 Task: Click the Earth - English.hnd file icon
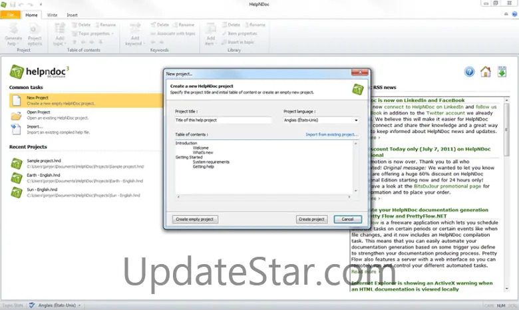[16, 178]
